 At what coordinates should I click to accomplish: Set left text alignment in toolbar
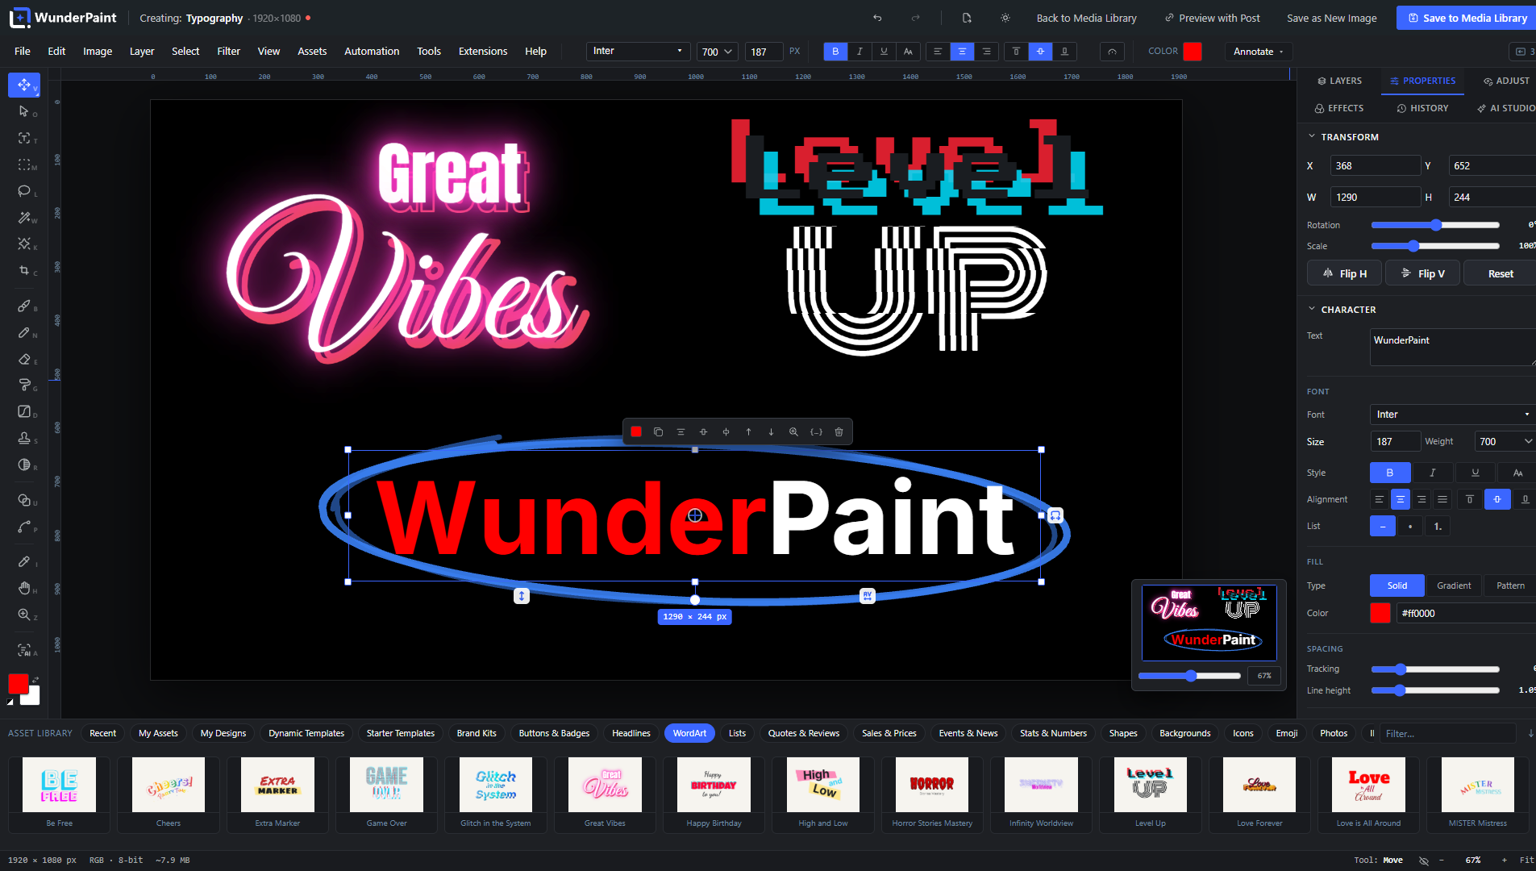pos(938,52)
